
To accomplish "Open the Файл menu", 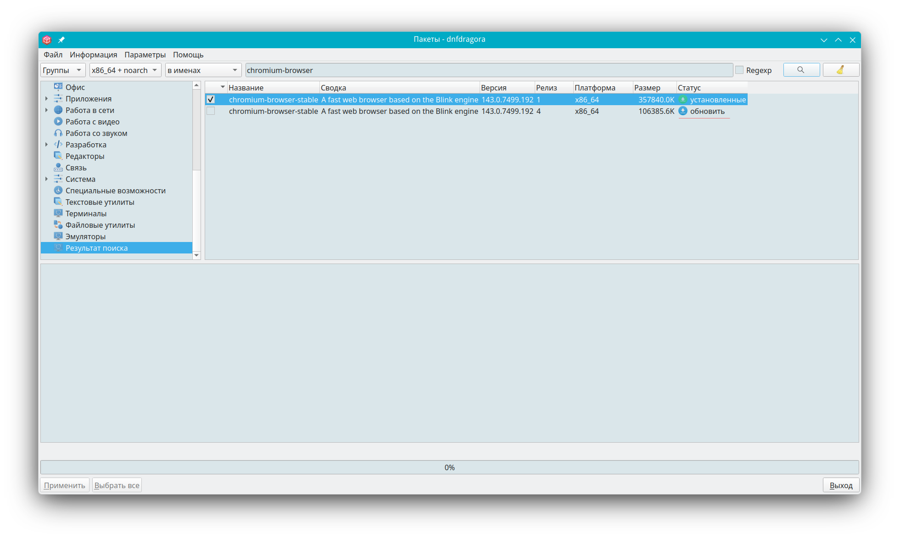I will [53, 55].
